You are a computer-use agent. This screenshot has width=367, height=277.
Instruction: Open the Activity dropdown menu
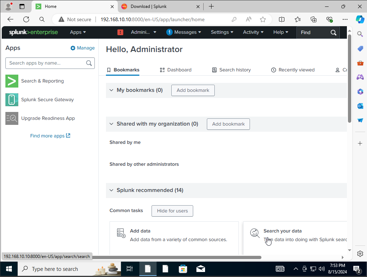[253, 32]
